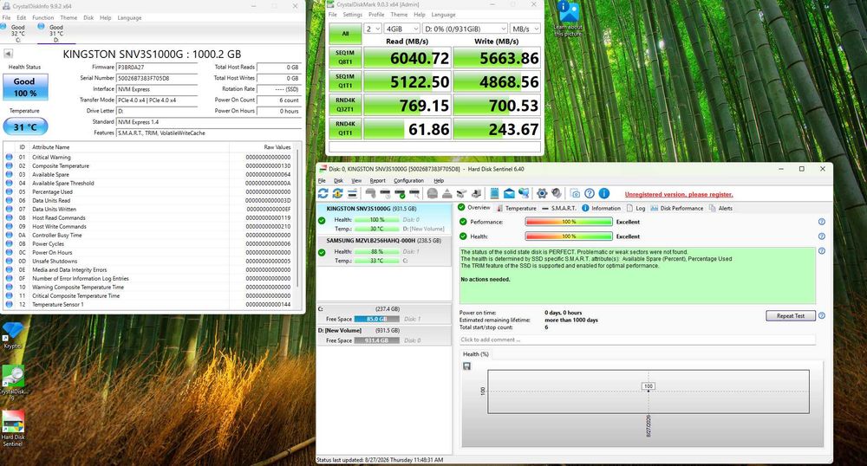867x466 pixels.
Task: Open the Profile menu in CrystalDiskMark
Action: [376, 15]
